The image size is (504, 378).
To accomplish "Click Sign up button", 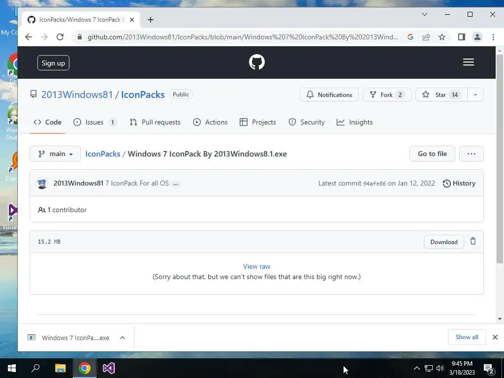I will point(53,63).
